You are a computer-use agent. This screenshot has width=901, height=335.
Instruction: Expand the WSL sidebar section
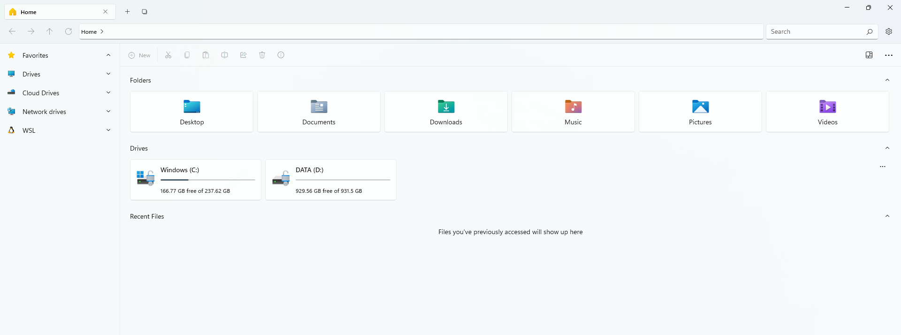(108, 130)
